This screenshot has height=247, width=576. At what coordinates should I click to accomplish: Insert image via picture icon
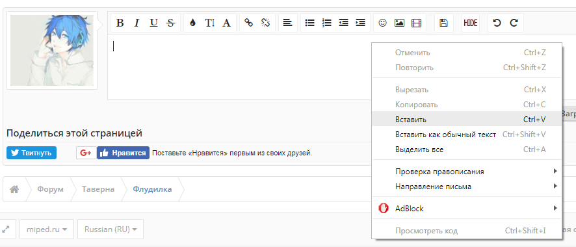tap(399, 23)
